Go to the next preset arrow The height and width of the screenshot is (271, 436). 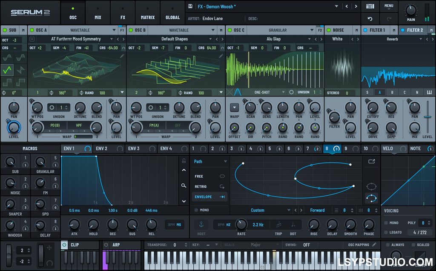356,6
